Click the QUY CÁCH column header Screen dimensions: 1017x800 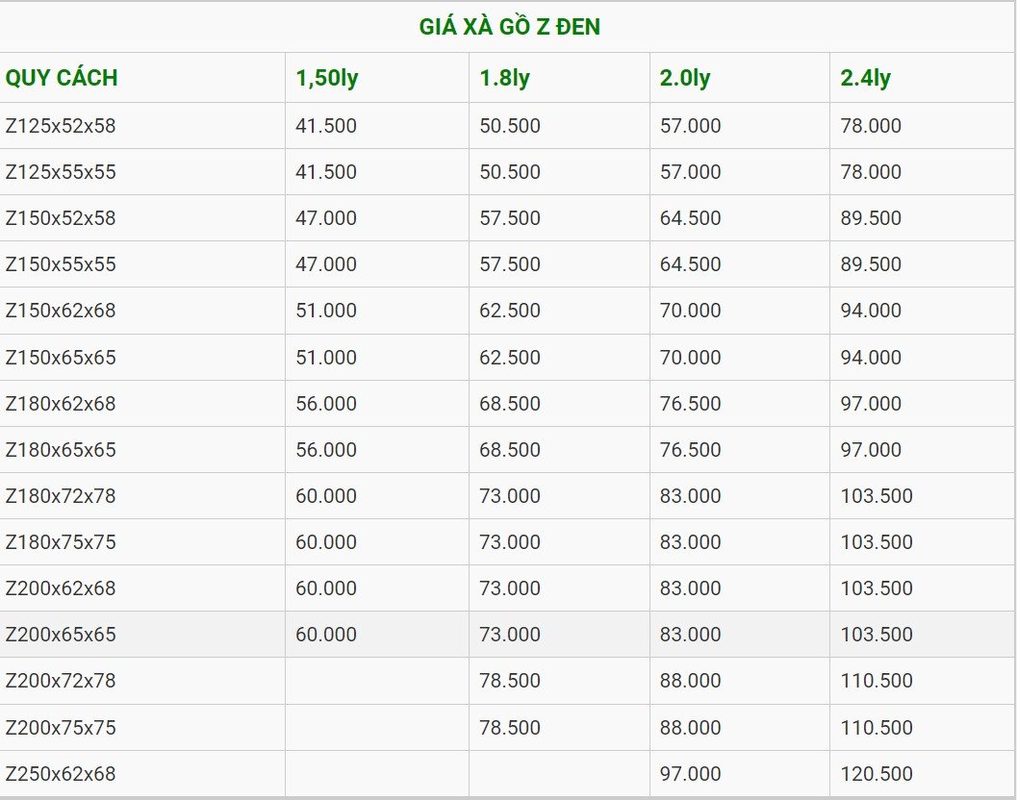pyautogui.click(x=62, y=78)
